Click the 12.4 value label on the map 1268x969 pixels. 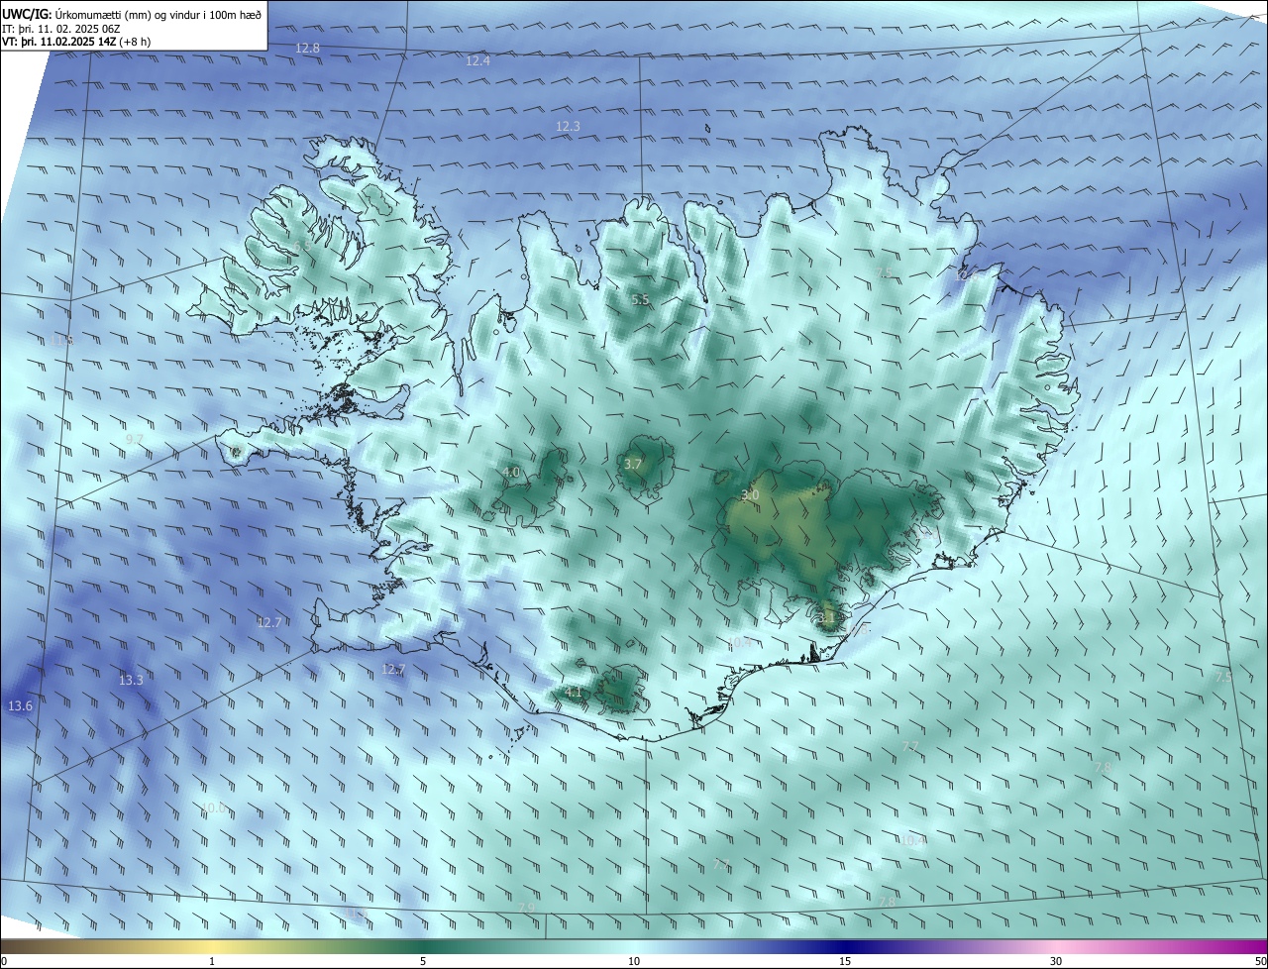point(478,60)
